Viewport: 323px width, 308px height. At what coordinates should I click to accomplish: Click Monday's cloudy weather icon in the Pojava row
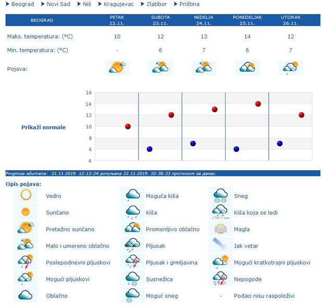click(x=247, y=67)
